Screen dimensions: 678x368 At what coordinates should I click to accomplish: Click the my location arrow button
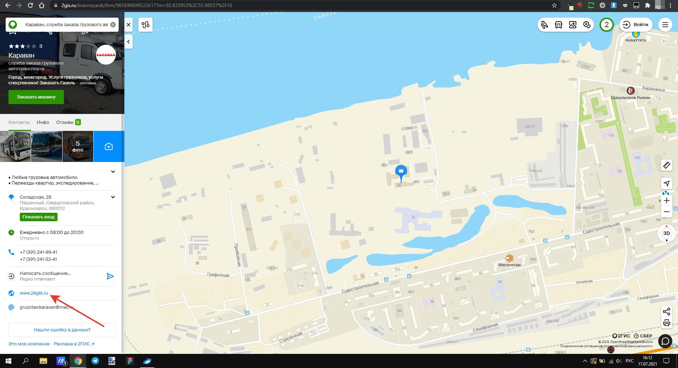coord(667,183)
